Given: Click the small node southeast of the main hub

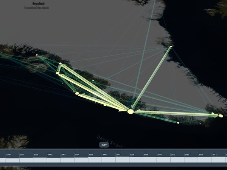Looking at the screenshot, I should pos(178,122).
